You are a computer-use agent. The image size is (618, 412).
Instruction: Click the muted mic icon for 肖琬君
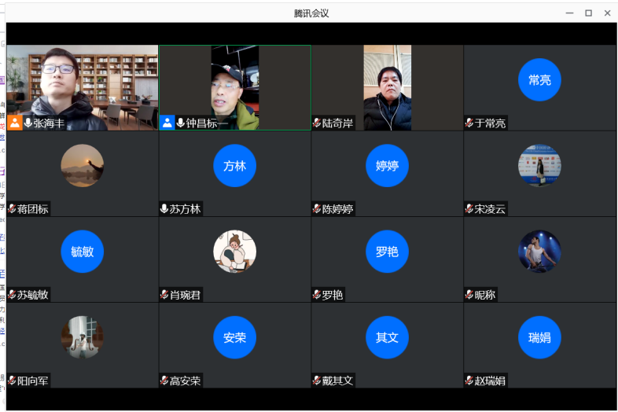coord(164,295)
